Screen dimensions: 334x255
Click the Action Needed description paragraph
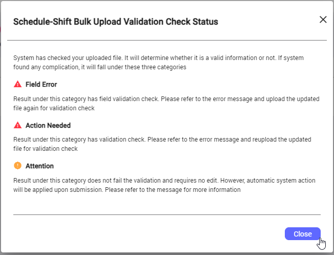(x=162, y=144)
